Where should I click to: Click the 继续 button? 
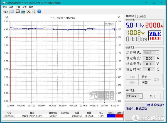point(132,82)
